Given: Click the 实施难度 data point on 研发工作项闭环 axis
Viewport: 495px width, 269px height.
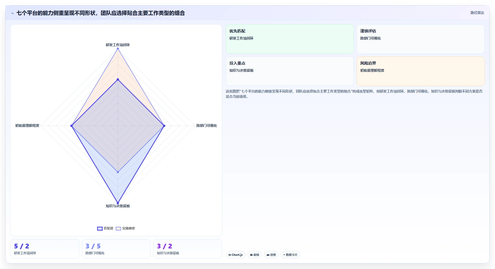Looking at the screenshot, I should (118, 49).
